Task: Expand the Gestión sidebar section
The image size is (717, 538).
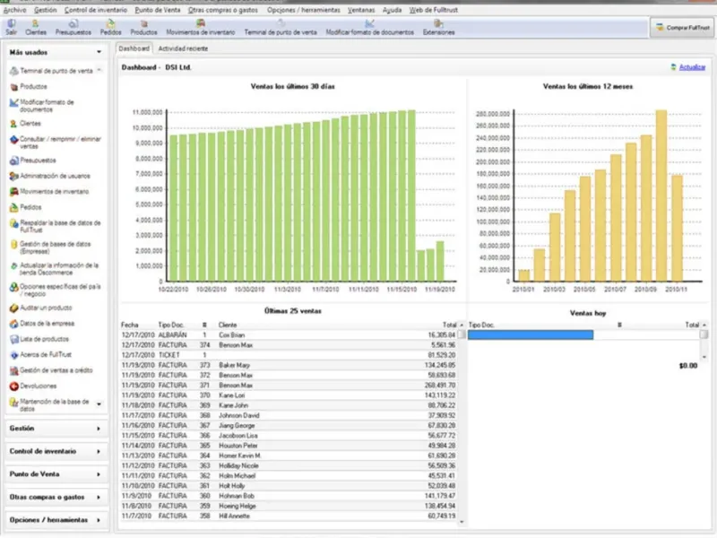Action: click(x=56, y=429)
